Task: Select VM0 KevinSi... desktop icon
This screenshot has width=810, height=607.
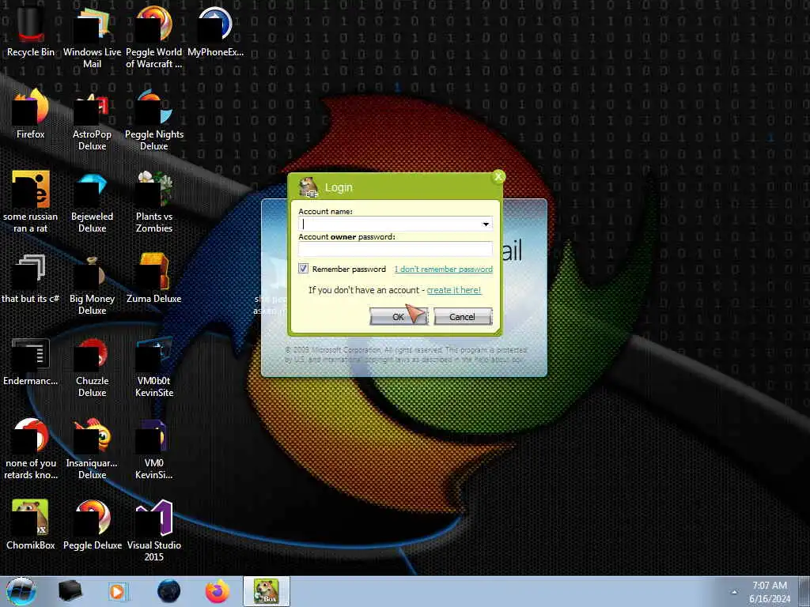Action: (x=154, y=449)
